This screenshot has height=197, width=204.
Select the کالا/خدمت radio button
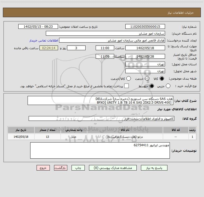coord(128,79)
